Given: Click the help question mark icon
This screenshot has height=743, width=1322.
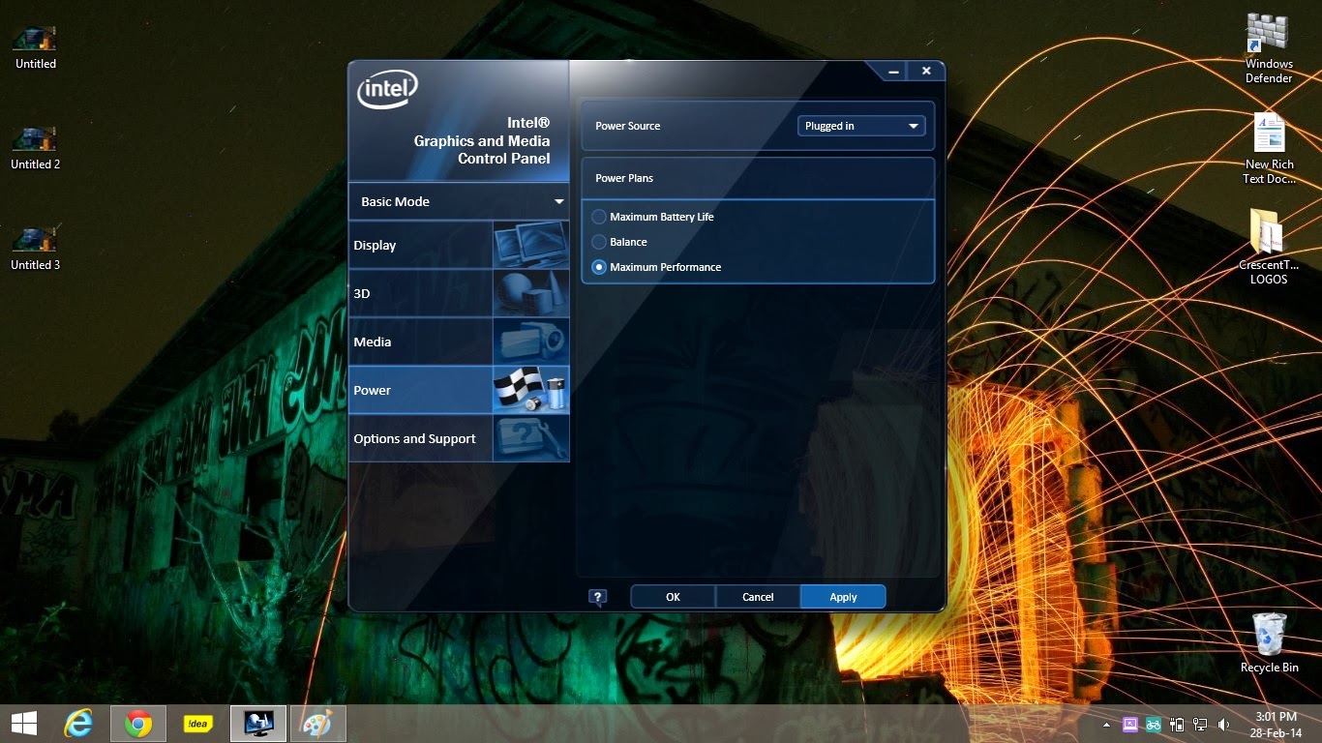Looking at the screenshot, I should (597, 598).
